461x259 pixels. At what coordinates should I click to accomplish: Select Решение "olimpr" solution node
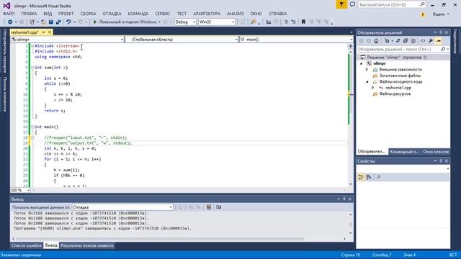pos(397,58)
